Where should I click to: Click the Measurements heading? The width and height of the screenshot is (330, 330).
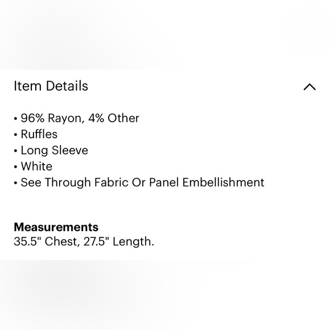pos(56,227)
